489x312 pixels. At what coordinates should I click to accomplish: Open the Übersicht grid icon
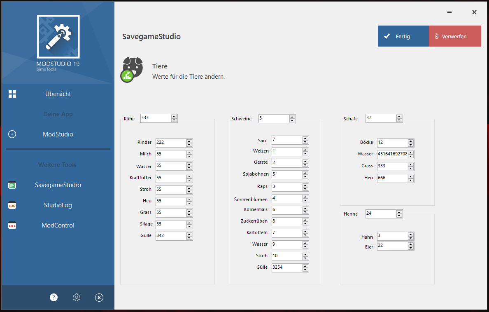coord(12,94)
